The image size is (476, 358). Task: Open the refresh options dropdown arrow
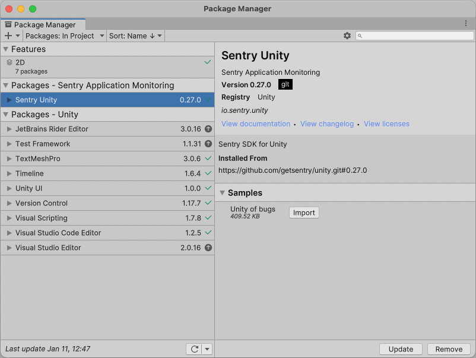pyautogui.click(x=207, y=349)
